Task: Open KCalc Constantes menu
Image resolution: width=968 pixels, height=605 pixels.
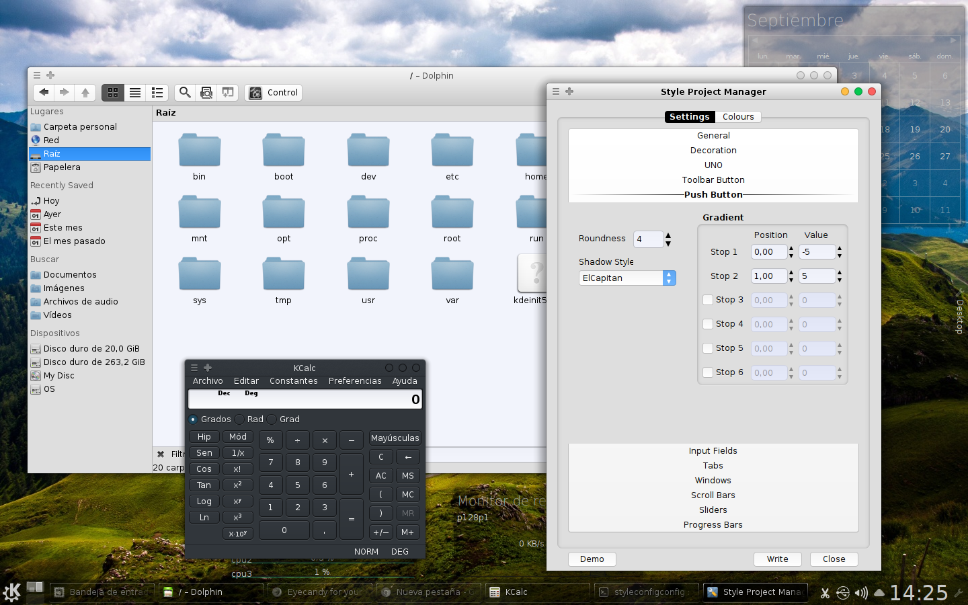Action: pos(294,381)
